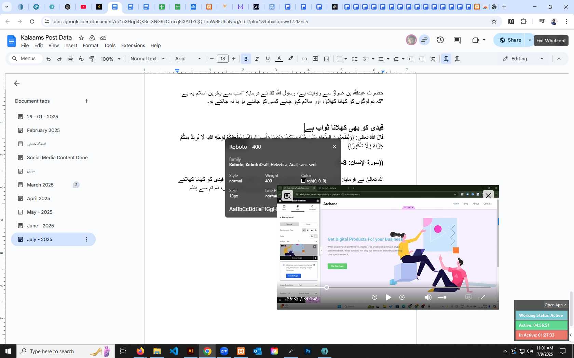Toggle italic formatting
The width and height of the screenshot is (574, 358).
[257, 59]
